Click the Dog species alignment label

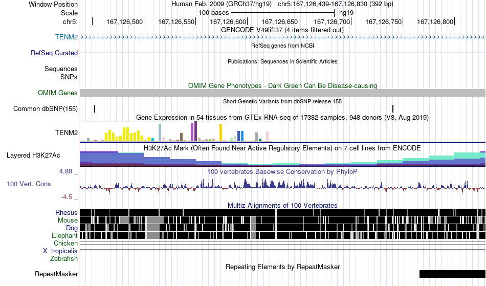(x=72, y=228)
